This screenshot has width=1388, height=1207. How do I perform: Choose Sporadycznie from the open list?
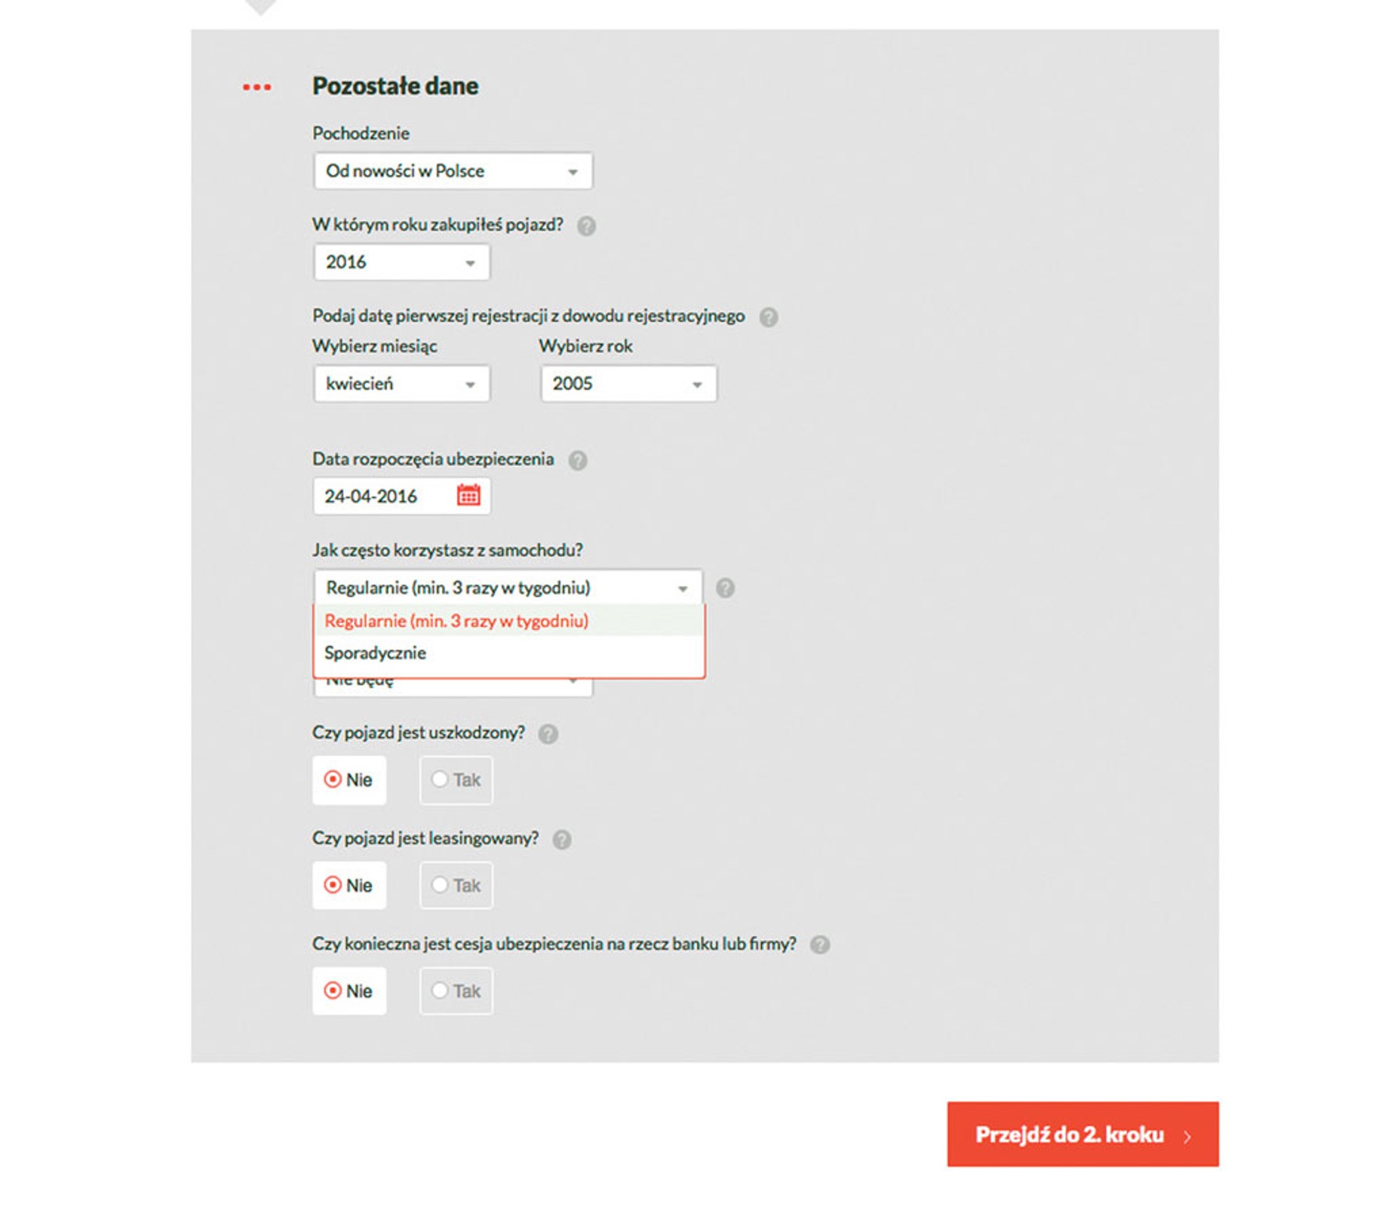tap(376, 653)
